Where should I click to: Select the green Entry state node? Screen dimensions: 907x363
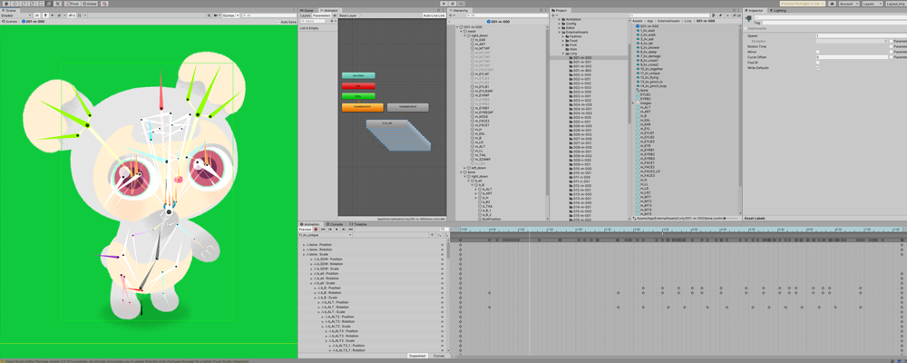(358, 96)
